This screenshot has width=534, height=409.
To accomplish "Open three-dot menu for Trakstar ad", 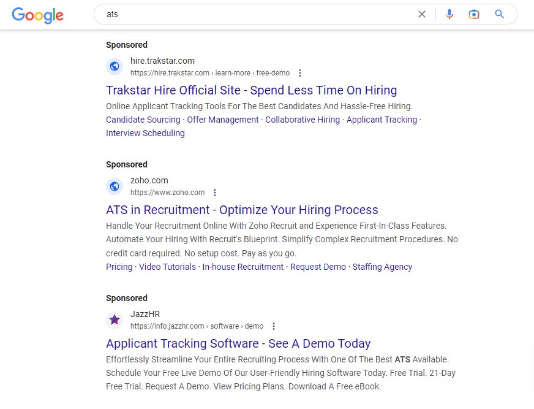I will 300,73.
